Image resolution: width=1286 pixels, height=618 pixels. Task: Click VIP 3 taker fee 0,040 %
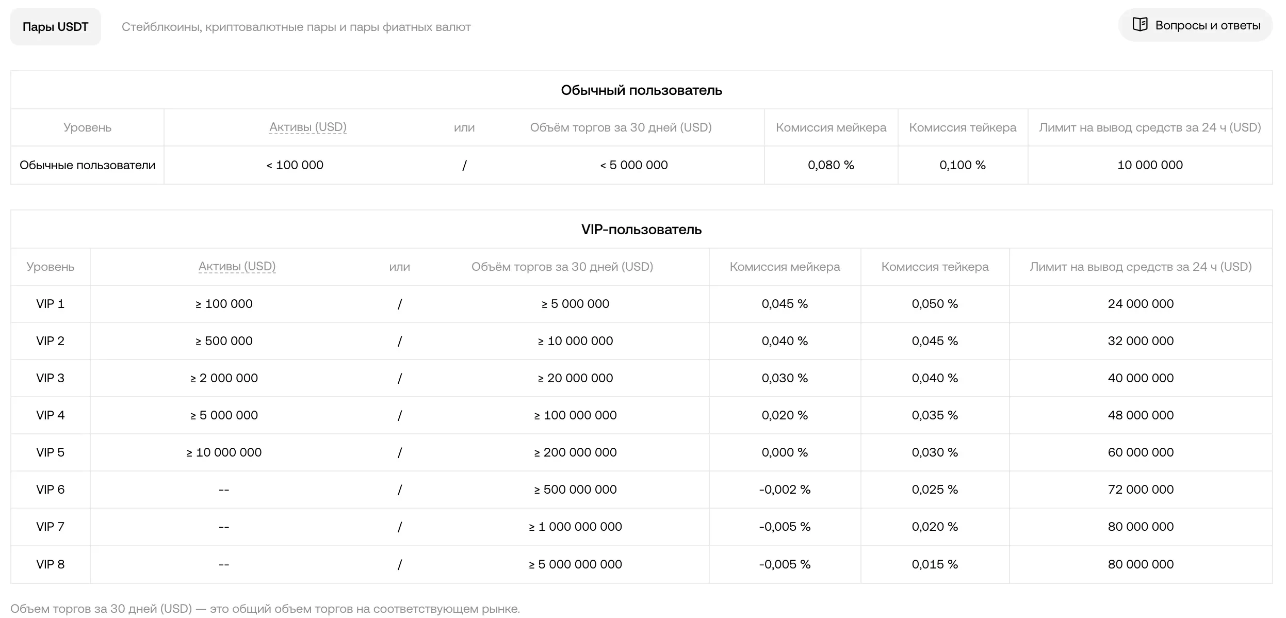[935, 378]
